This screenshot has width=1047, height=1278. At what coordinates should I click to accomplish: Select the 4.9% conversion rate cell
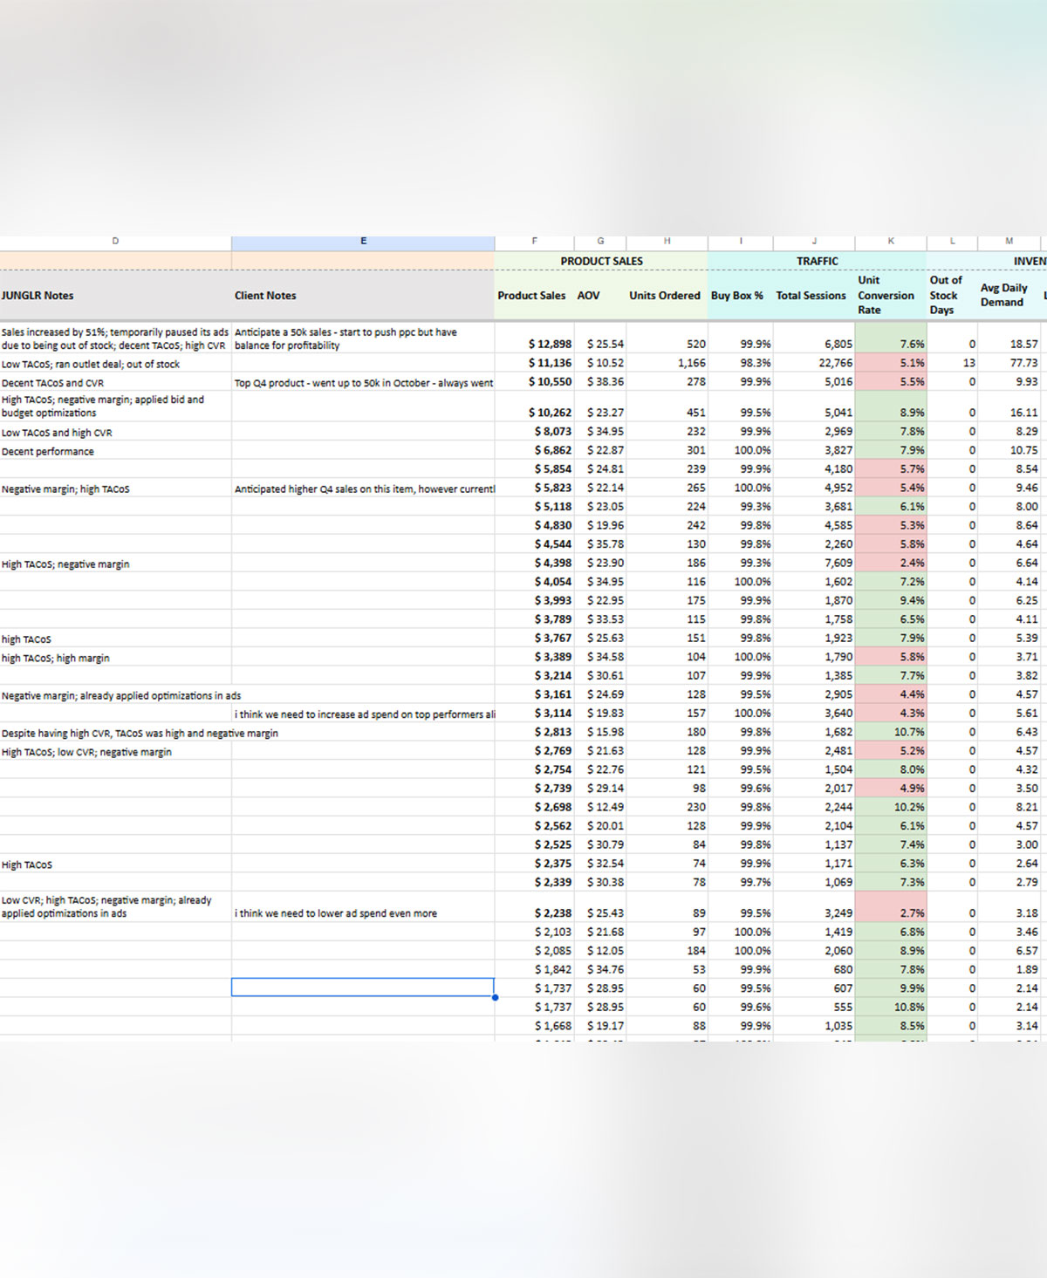point(891,789)
